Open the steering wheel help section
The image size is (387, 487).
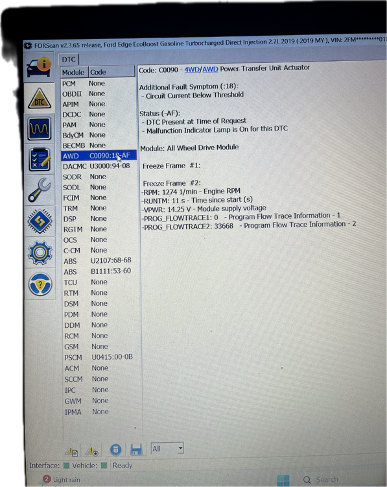pyautogui.click(x=40, y=284)
